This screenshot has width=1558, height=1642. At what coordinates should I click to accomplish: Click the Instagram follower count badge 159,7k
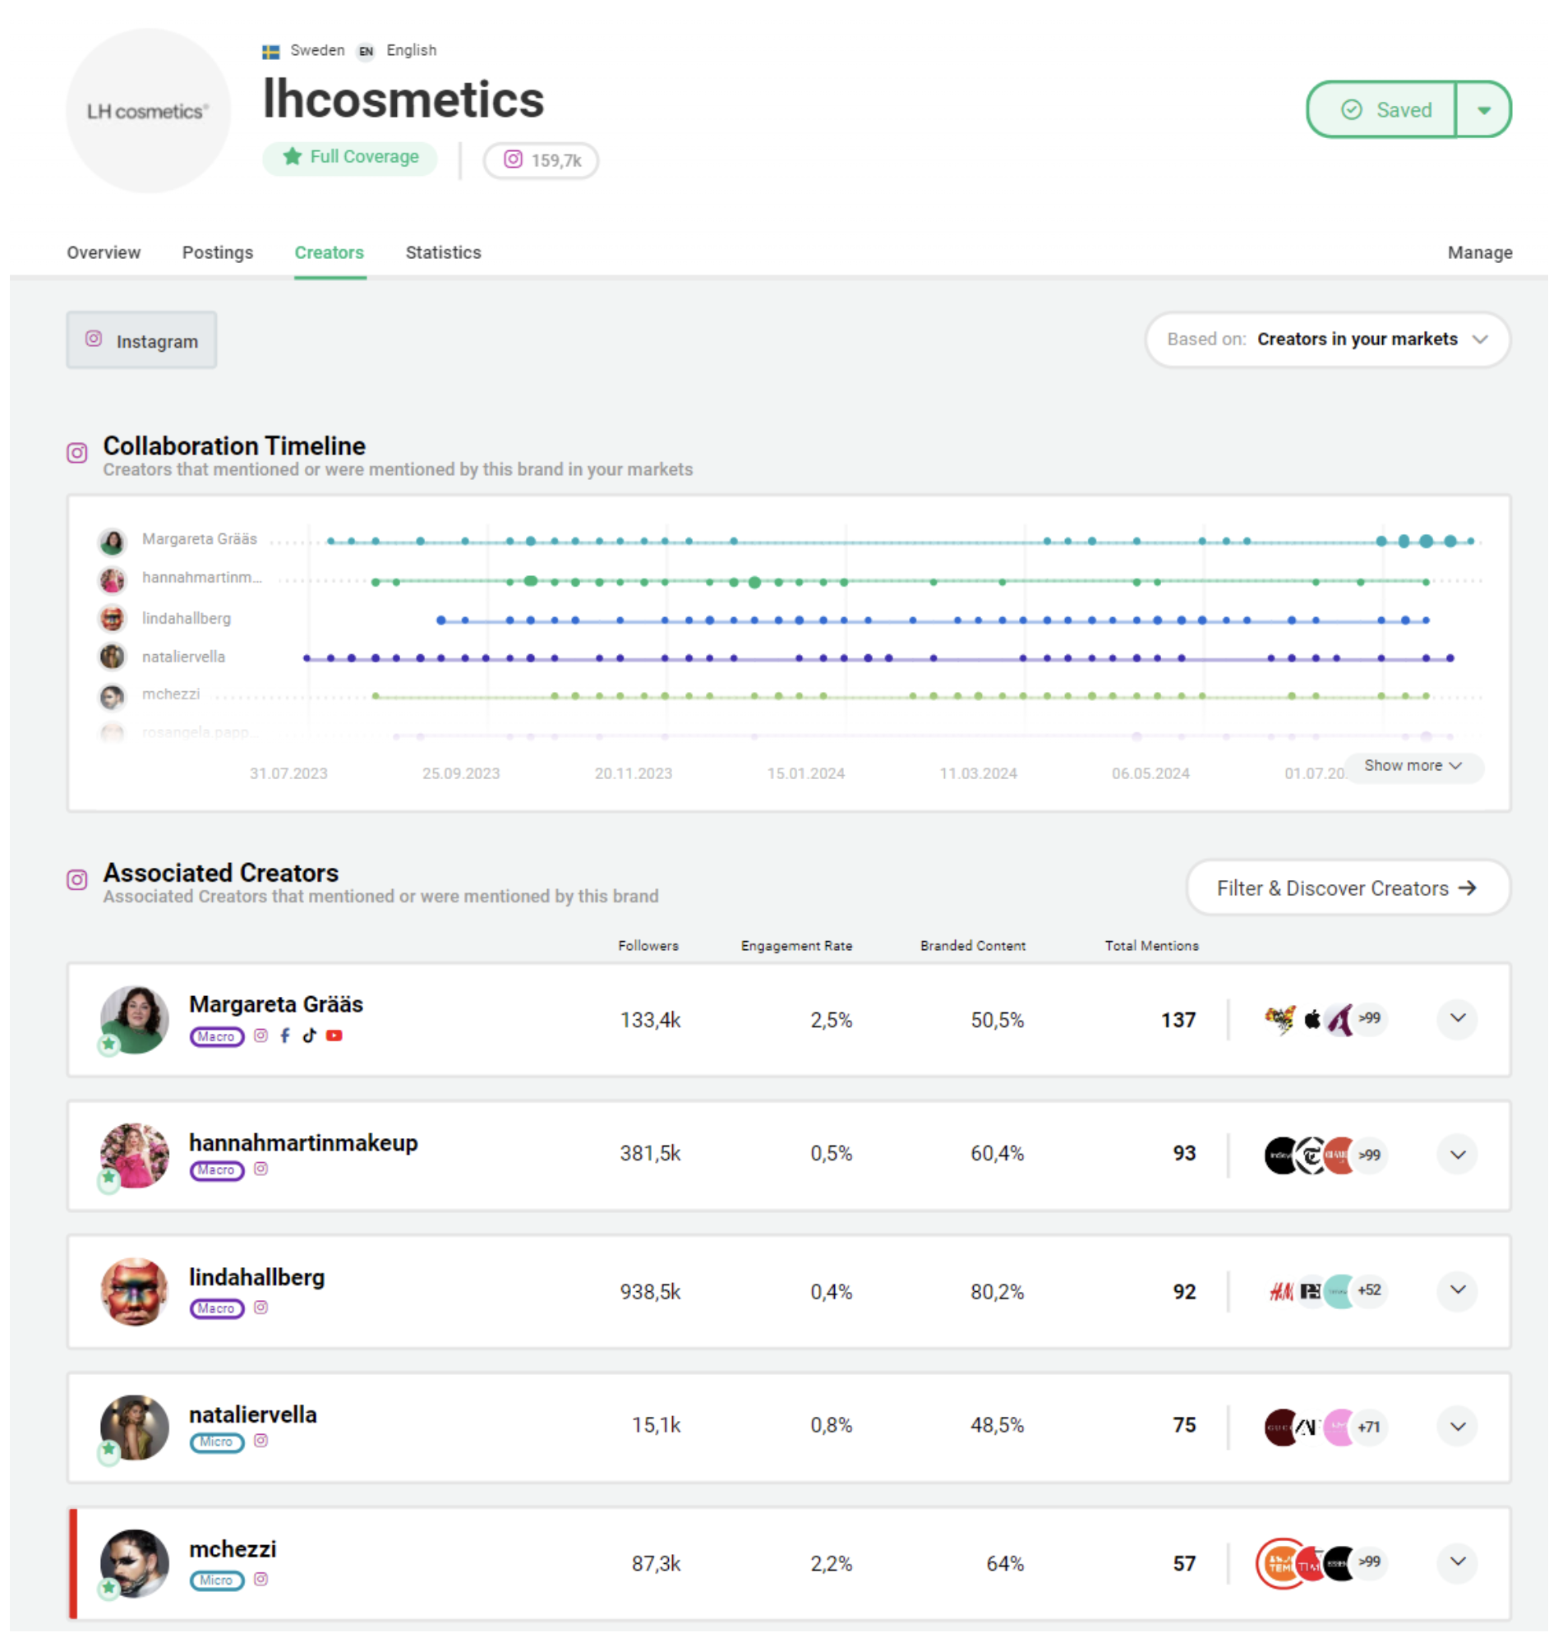542,160
